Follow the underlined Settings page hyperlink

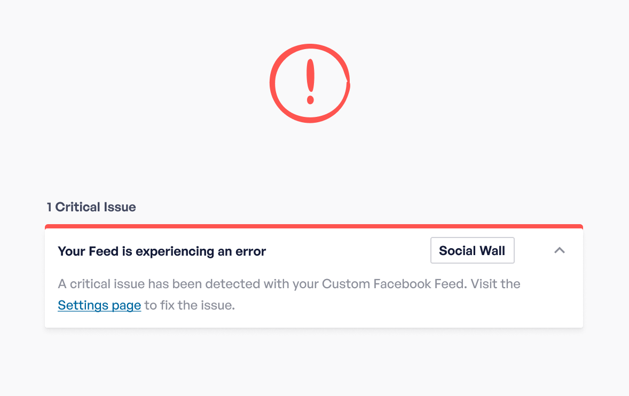99,306
